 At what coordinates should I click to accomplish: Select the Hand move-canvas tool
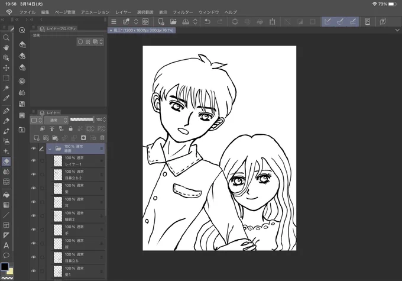click(x=6, y=48)
